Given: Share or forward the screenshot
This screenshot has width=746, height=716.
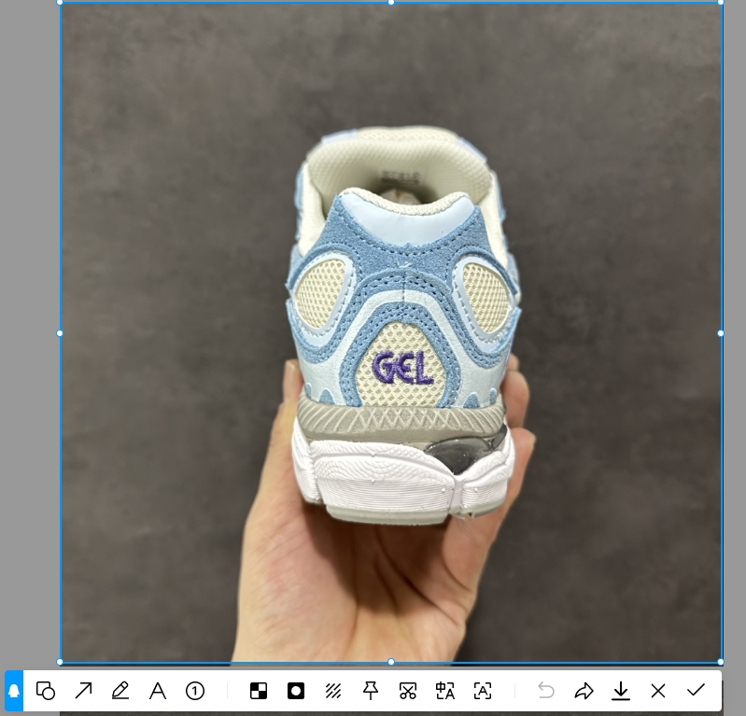Looking at the screenshot, I should click(x=584, y=691).
